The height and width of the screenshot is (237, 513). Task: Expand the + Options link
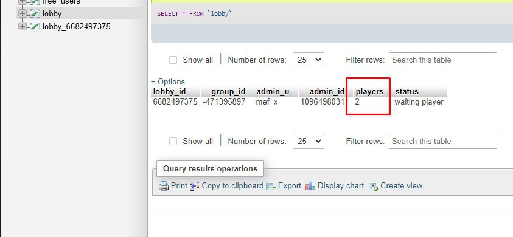[168, 81]
